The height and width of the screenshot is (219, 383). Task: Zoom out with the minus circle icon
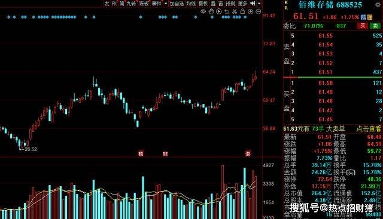point(258,11)
